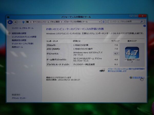Open 電源設定の調整 link
The width and height of the screenshot is (154, 115).
pyautogui.click(x=19, y=40)
